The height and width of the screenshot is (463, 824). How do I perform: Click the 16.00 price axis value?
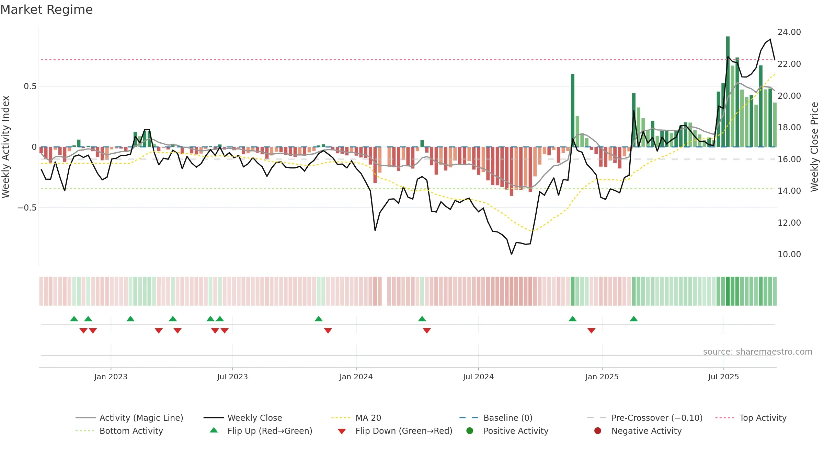pyautogui.click(x=789, y=159)
